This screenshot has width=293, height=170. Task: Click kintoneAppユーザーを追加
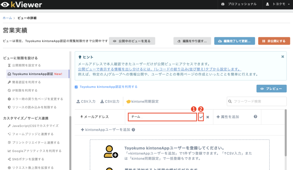(105, 130)
